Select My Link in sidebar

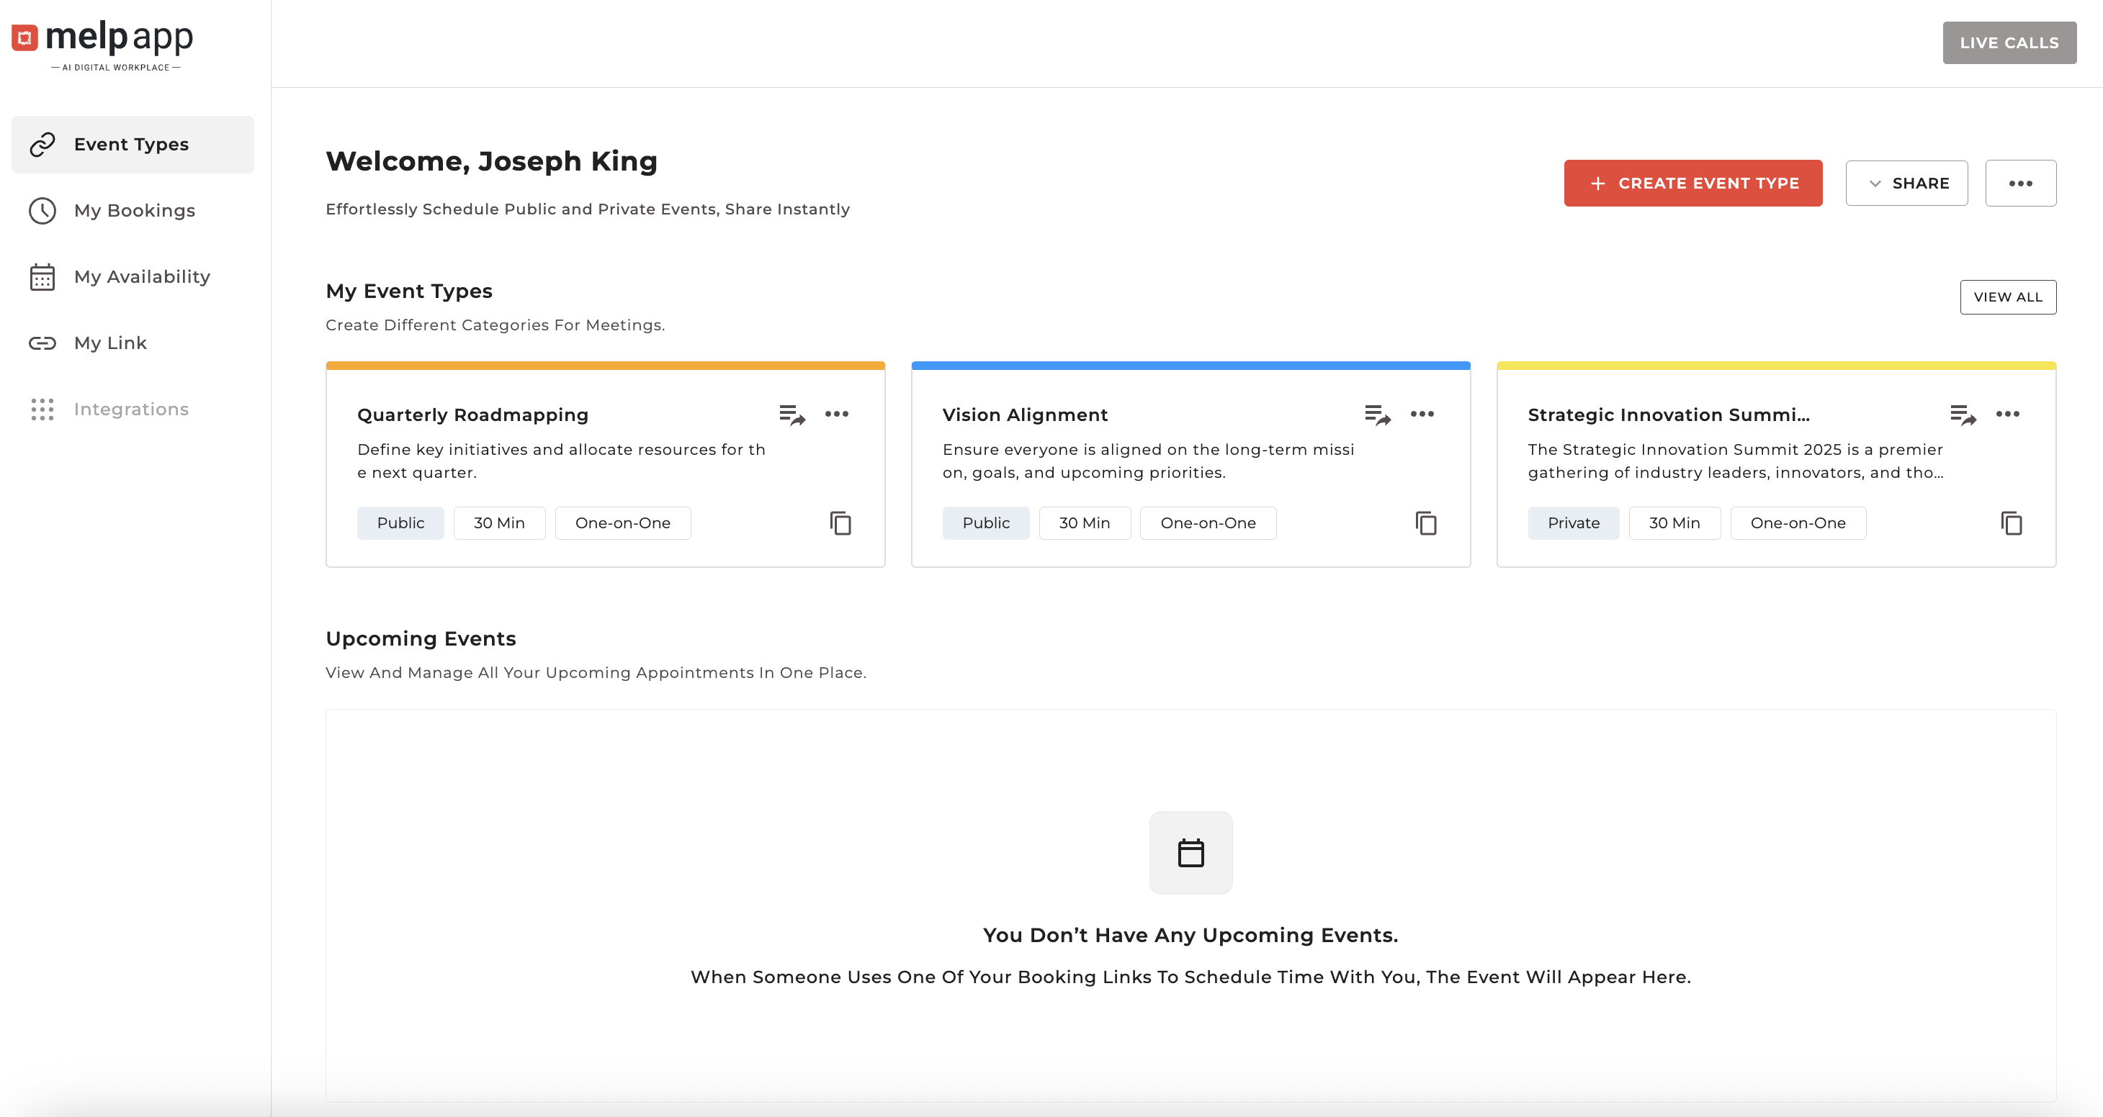110,343
